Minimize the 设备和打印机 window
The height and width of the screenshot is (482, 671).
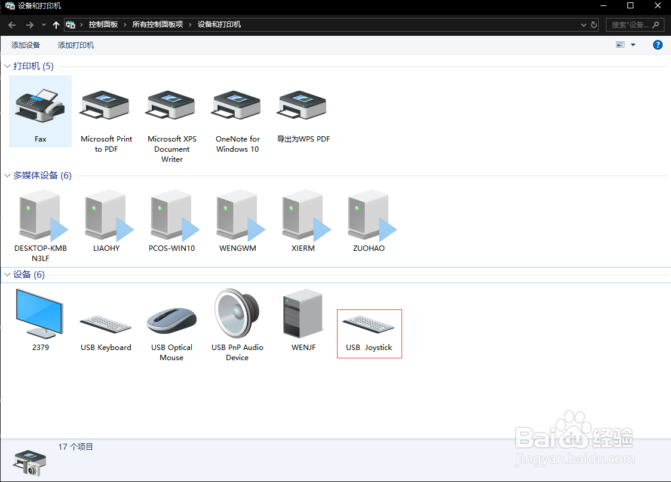[x=603, y=6]
